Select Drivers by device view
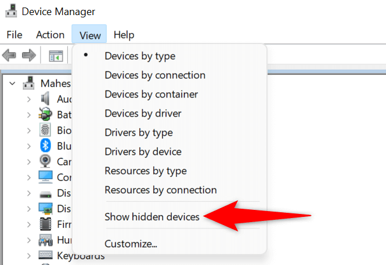This screenshot has width=386, height=265. pyautogui.click(x=143, y=152)
